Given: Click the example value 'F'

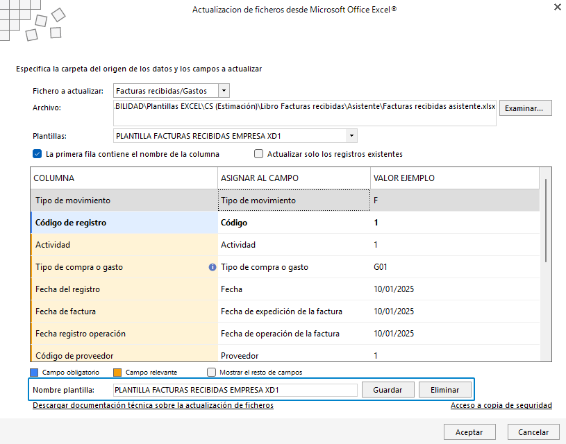Looking at the screenshot, I should (376, 200).
